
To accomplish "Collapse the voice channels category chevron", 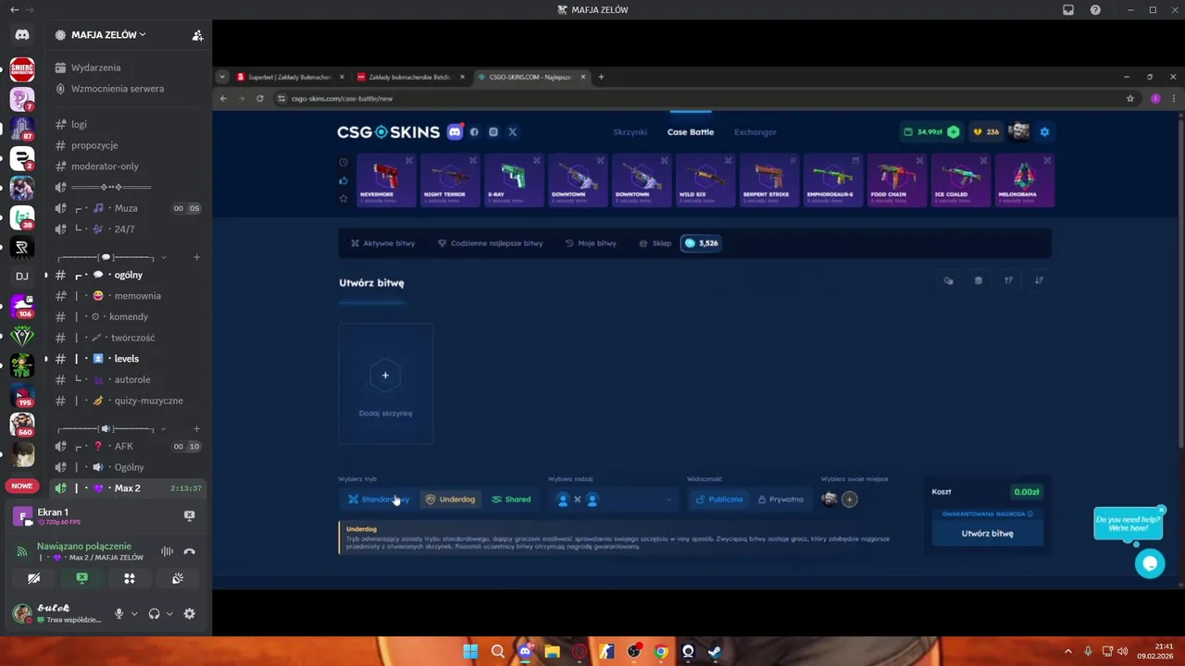I will click(164, 429).
